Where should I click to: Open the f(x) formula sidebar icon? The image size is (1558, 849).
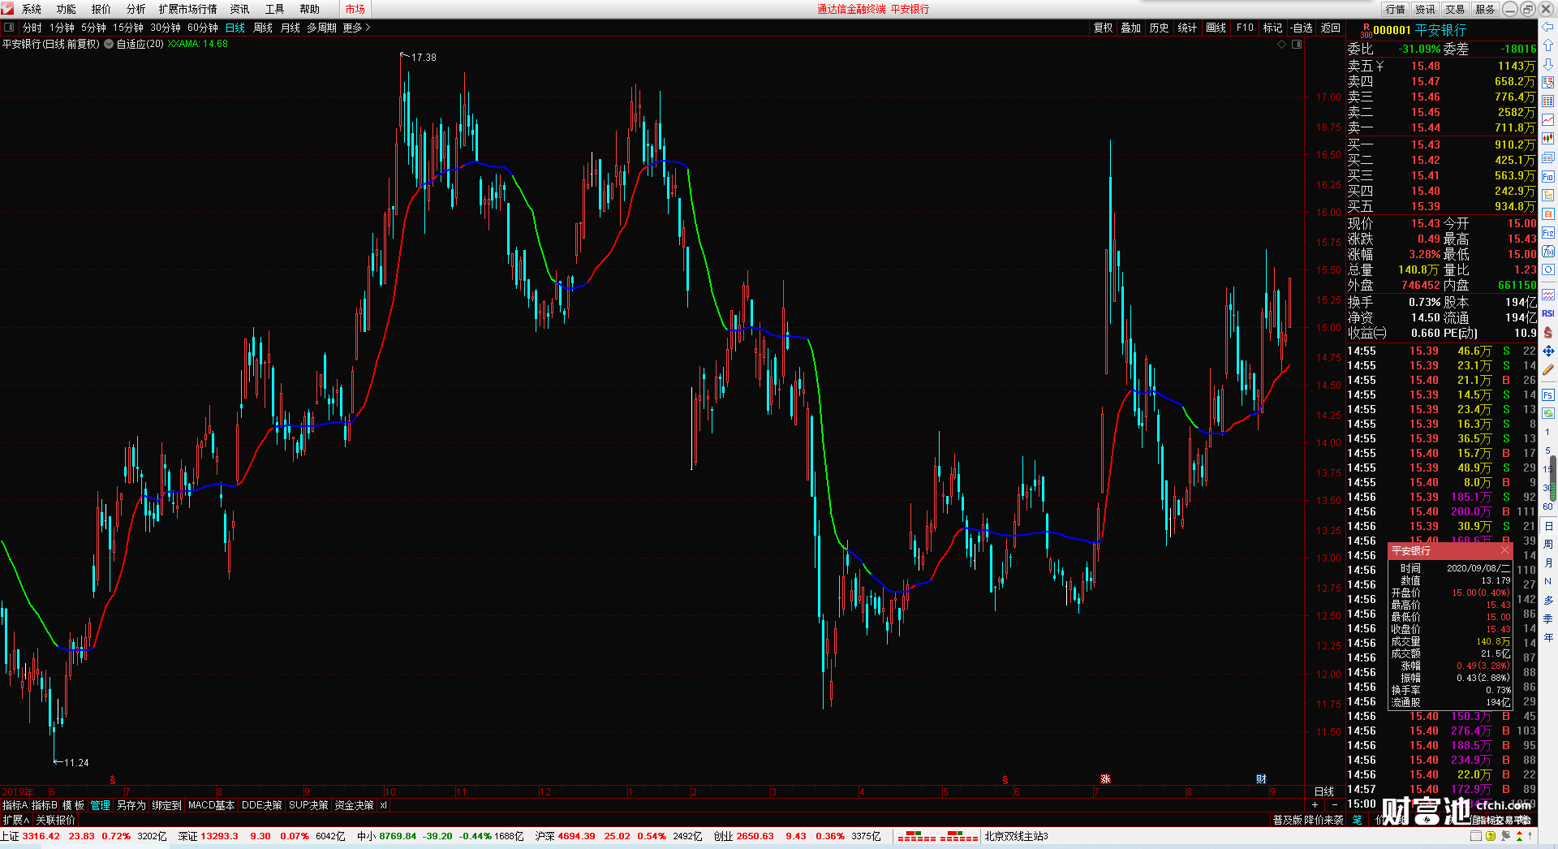coord(1547,251)
